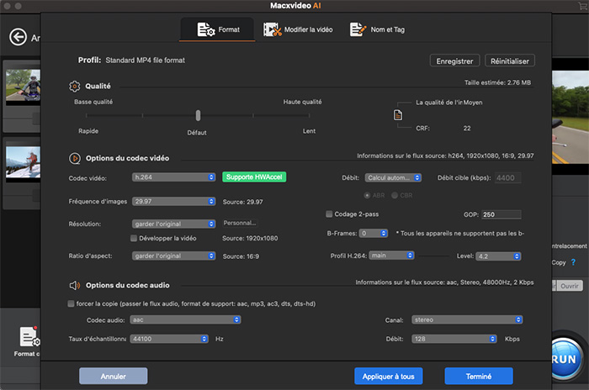Click the Personnal... resolution button

pos(240,223)
